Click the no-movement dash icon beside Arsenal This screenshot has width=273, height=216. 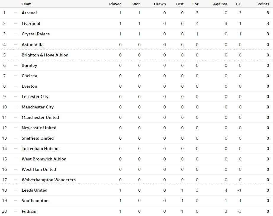(16, 13)
